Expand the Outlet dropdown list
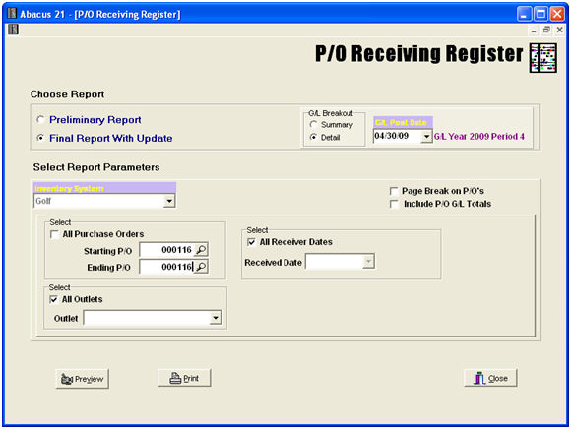 (216, 318)
